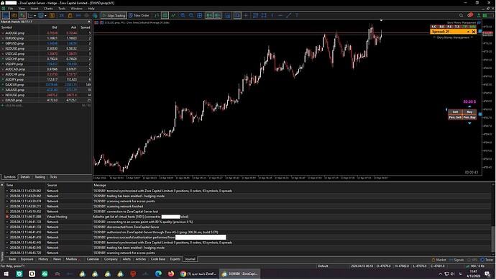Switch chart to candlesticks view

tap(165, 15)
